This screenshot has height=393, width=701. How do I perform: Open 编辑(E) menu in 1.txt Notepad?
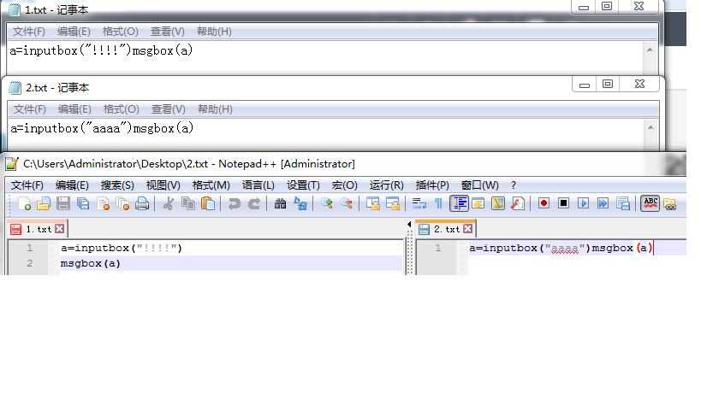[x=74, y=32]
